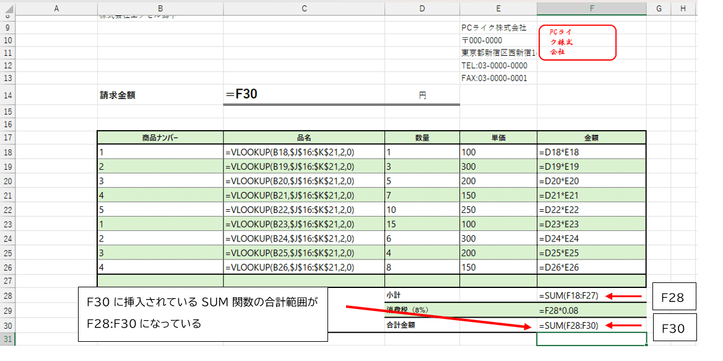723x361 pixels.
Task: Click product number 5 in row 22
Action: click(x=160, y=209)
